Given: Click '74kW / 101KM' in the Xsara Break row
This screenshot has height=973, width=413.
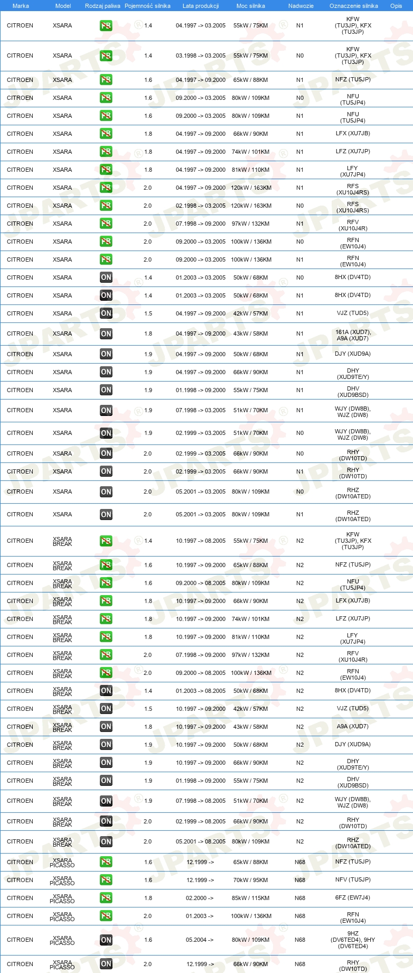Looking at the screenshot, I should (251, 619).
